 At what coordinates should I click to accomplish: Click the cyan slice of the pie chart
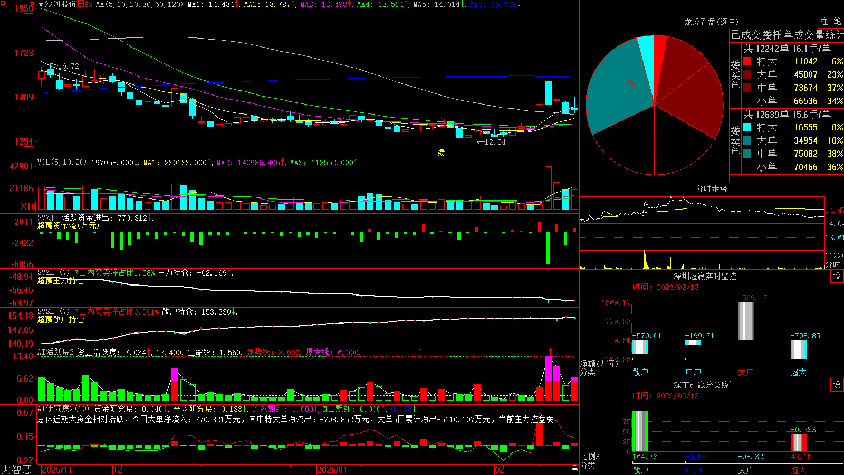pyautogui.click(x=647, y=58)
